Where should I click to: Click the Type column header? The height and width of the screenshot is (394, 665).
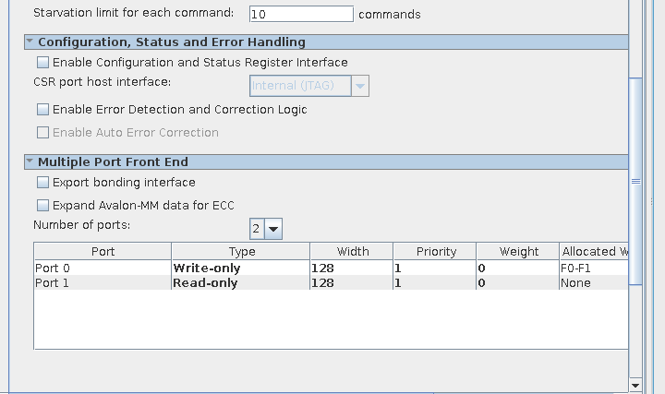(x=241, y=251)
